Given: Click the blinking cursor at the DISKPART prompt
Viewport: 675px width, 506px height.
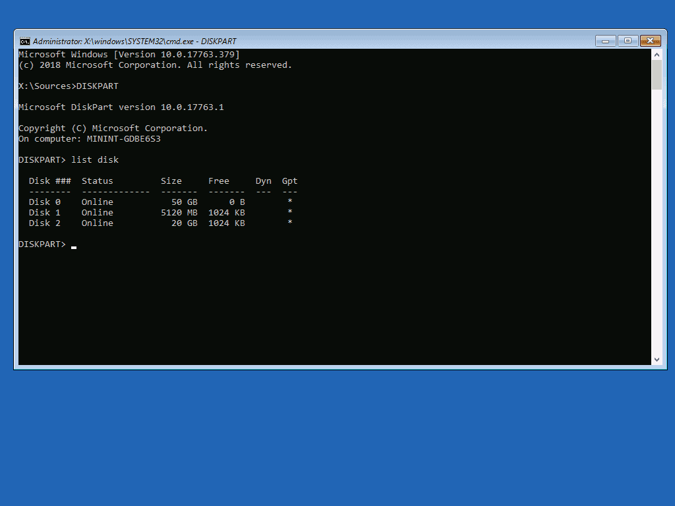Looking at the screenshot, I should [74, 244].
